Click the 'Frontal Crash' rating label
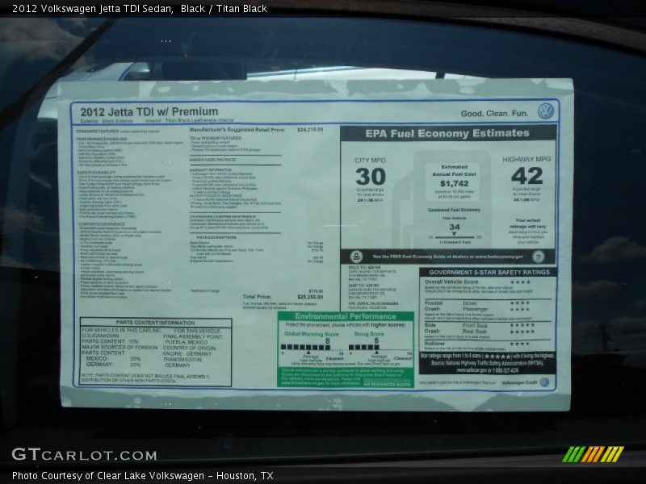This screenshot has height=484, width=646. click(x=434, y=306)
